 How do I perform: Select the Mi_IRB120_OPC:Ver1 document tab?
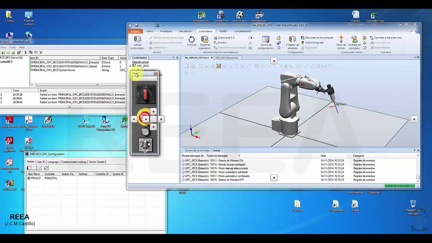pyautogui.click(x=197, y=58)
